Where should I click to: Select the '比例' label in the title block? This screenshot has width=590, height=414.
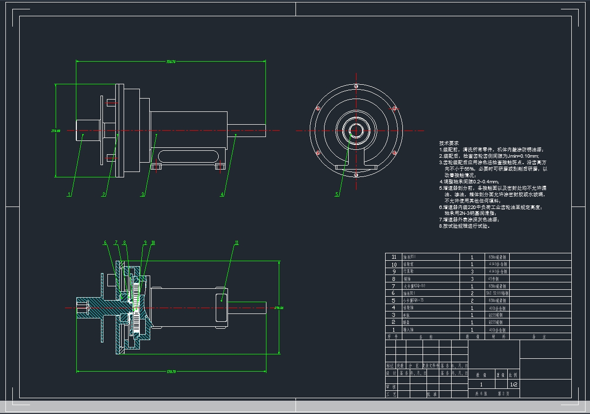pos(513,375)
